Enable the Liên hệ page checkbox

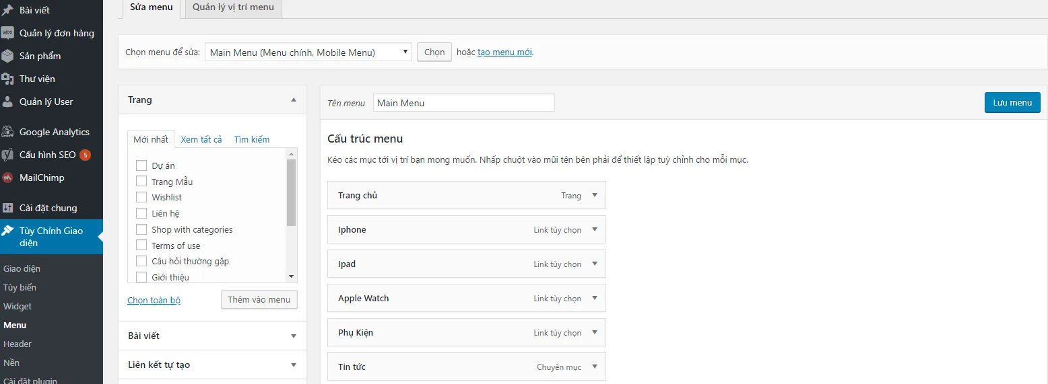point(141,213)
